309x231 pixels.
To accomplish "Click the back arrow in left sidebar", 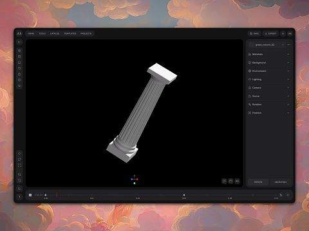I will click(x=19, y=42).
